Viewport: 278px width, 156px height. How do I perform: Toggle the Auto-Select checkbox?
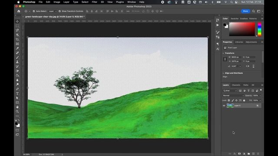(x=34, y=11)
